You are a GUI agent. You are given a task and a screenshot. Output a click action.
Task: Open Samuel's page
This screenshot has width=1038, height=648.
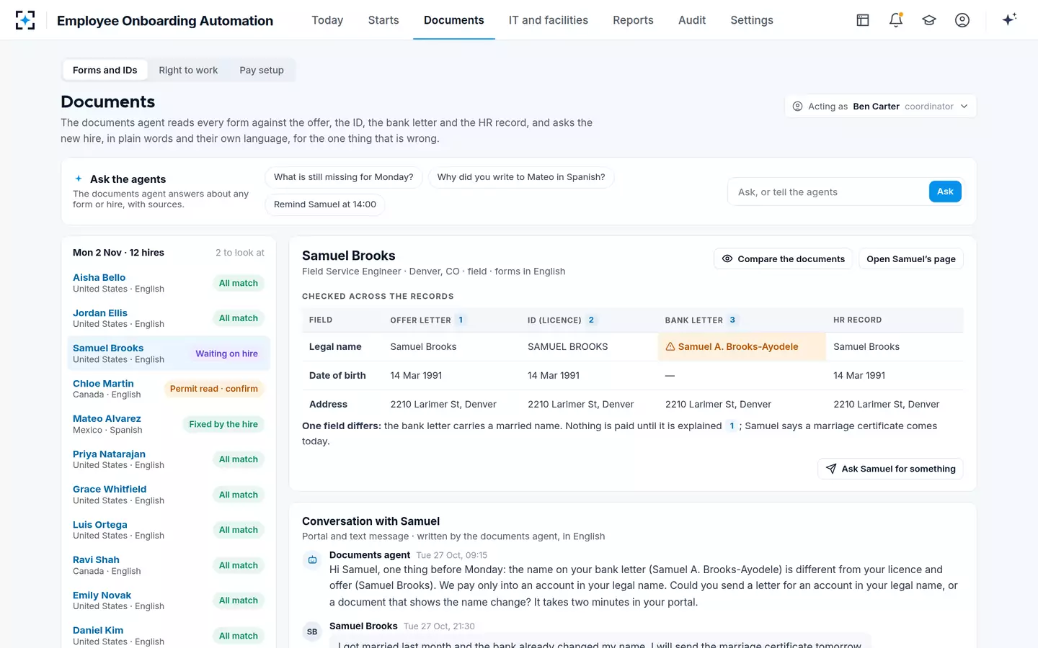click(911, 259)
